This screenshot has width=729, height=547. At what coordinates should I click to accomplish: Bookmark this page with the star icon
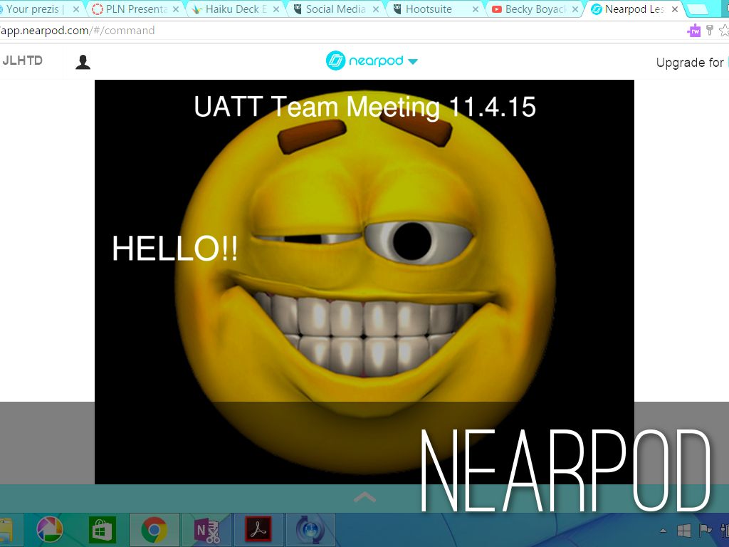pos(723,31)
